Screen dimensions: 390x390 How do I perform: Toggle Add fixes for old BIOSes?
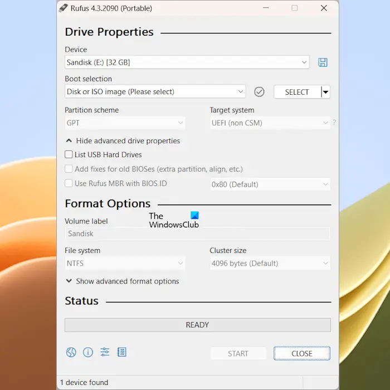(x=69, y=169)
